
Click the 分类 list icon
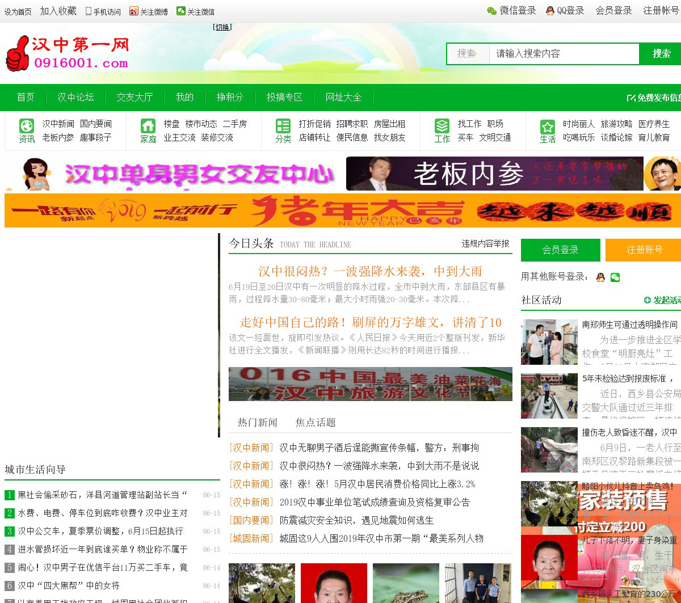(283, 125)
